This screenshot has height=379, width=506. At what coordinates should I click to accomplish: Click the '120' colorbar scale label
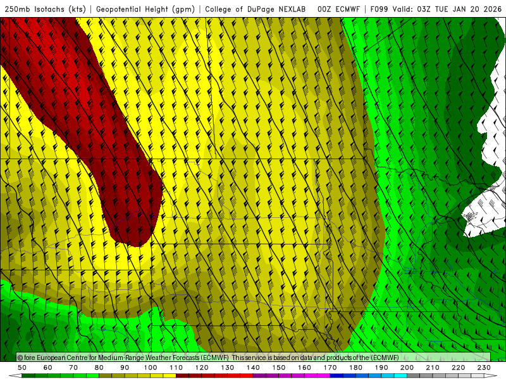202,368
